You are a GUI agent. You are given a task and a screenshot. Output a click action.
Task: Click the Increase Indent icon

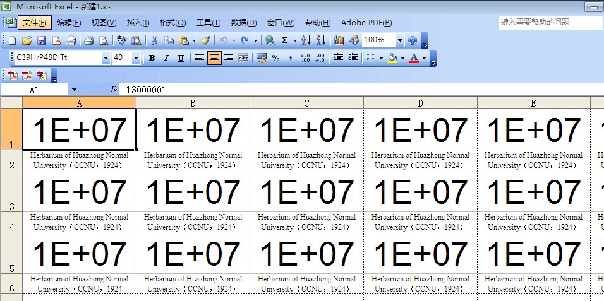point(353,58)
